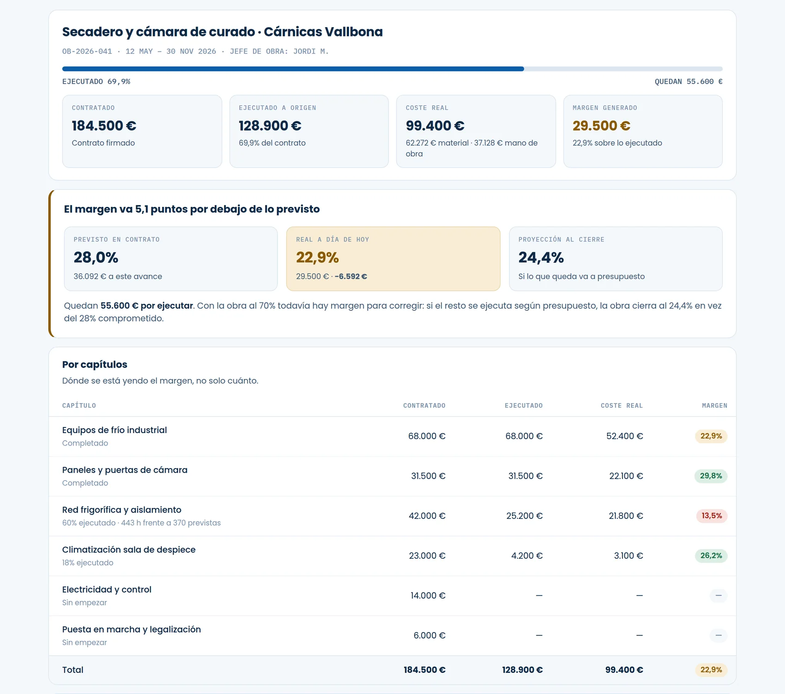This screenshot has height=694, width=785.
Task: Click the 22.100 € coste real value
Action: tap(626, 476)
